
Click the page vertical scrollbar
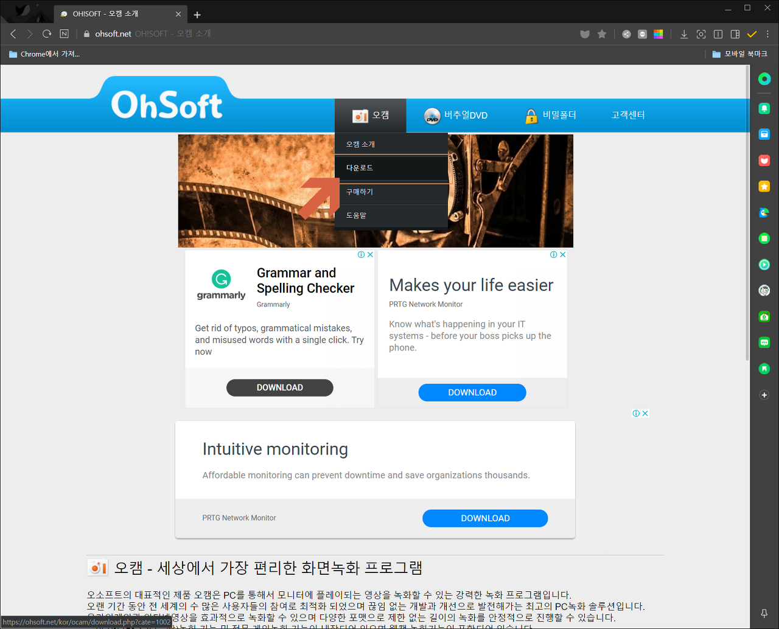(x=747, y=213)
